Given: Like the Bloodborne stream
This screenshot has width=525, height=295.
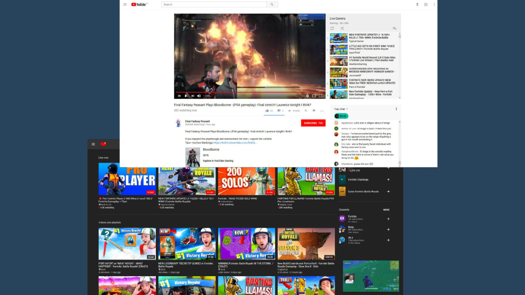Looking at the screenshot, I should click(269, 111).
